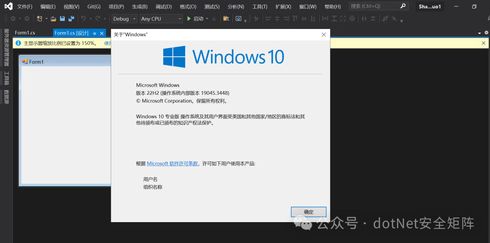Open the 帮助(H) menu

[x=333, y=6]
